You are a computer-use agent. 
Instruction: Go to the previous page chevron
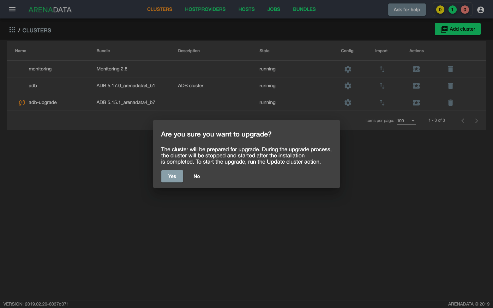click(463, 121)
